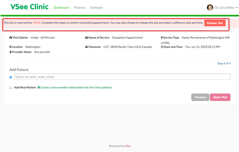Click the Step 4 of 4 indicator
The image size is (239, 152).
tap(224, 63)
